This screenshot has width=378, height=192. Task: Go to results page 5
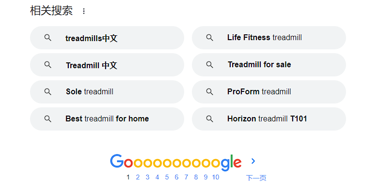(x=167, y=177)
